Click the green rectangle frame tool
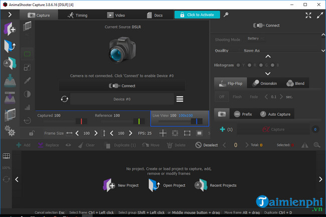The width and height of the screenshot is (326, 217). tap(27, 54)
